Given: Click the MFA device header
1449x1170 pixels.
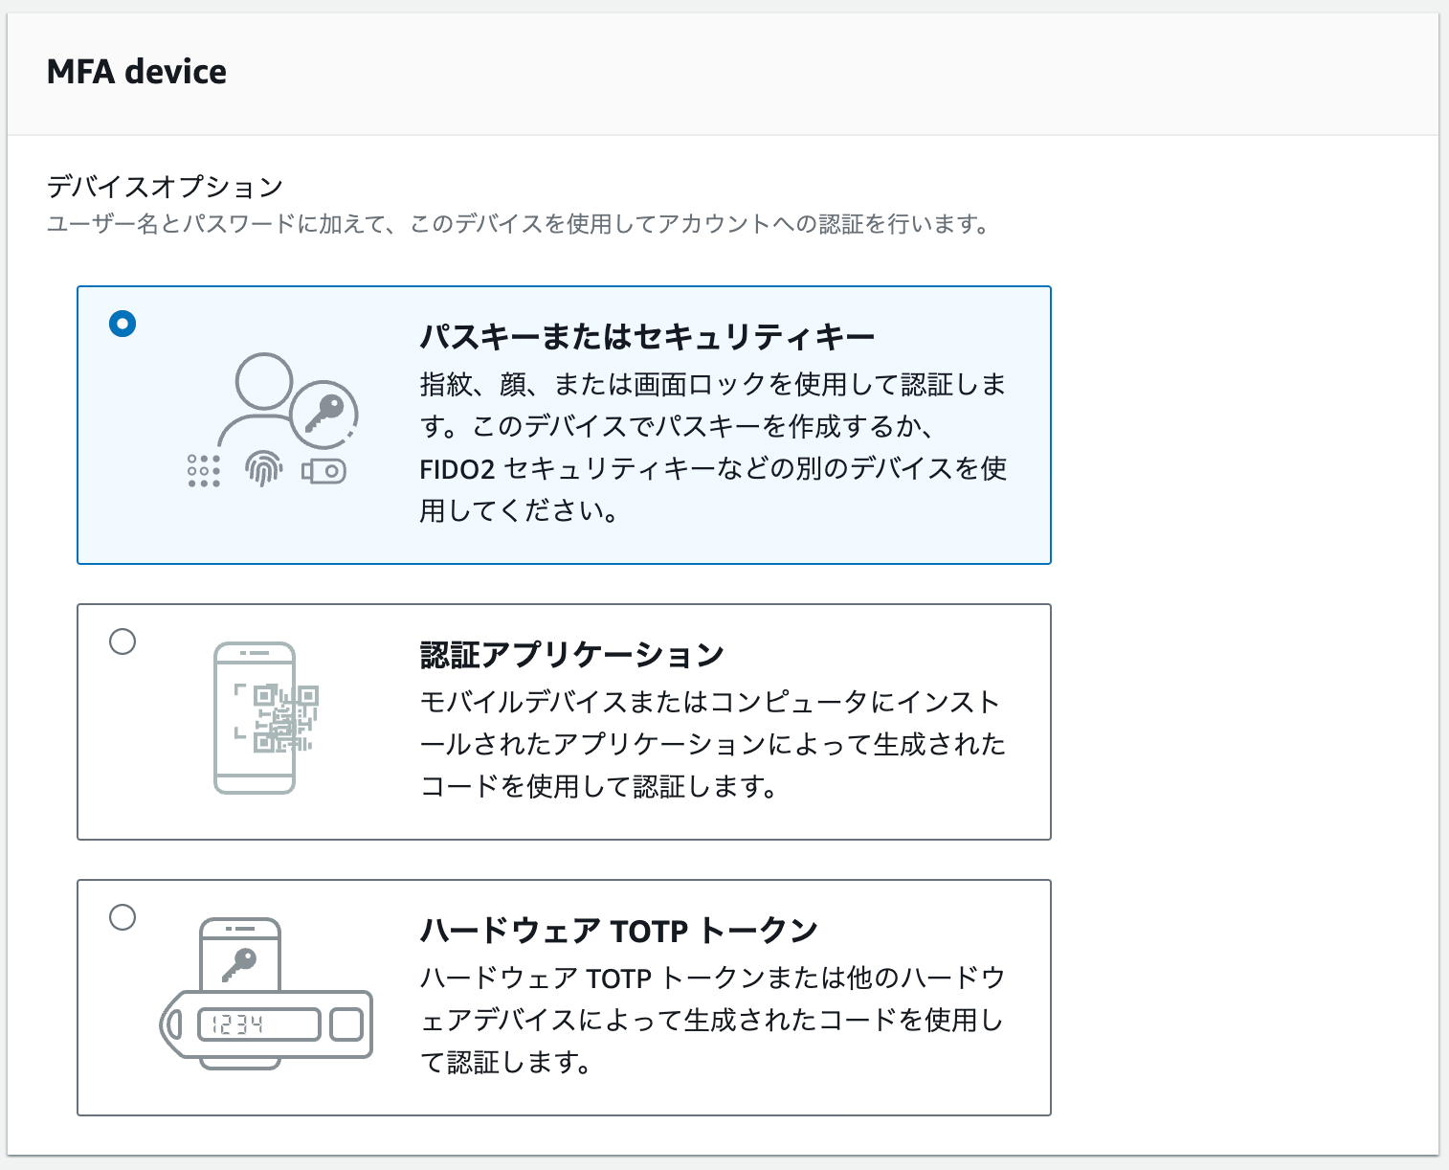Looking at the screenshot, I should click(138, 70).
